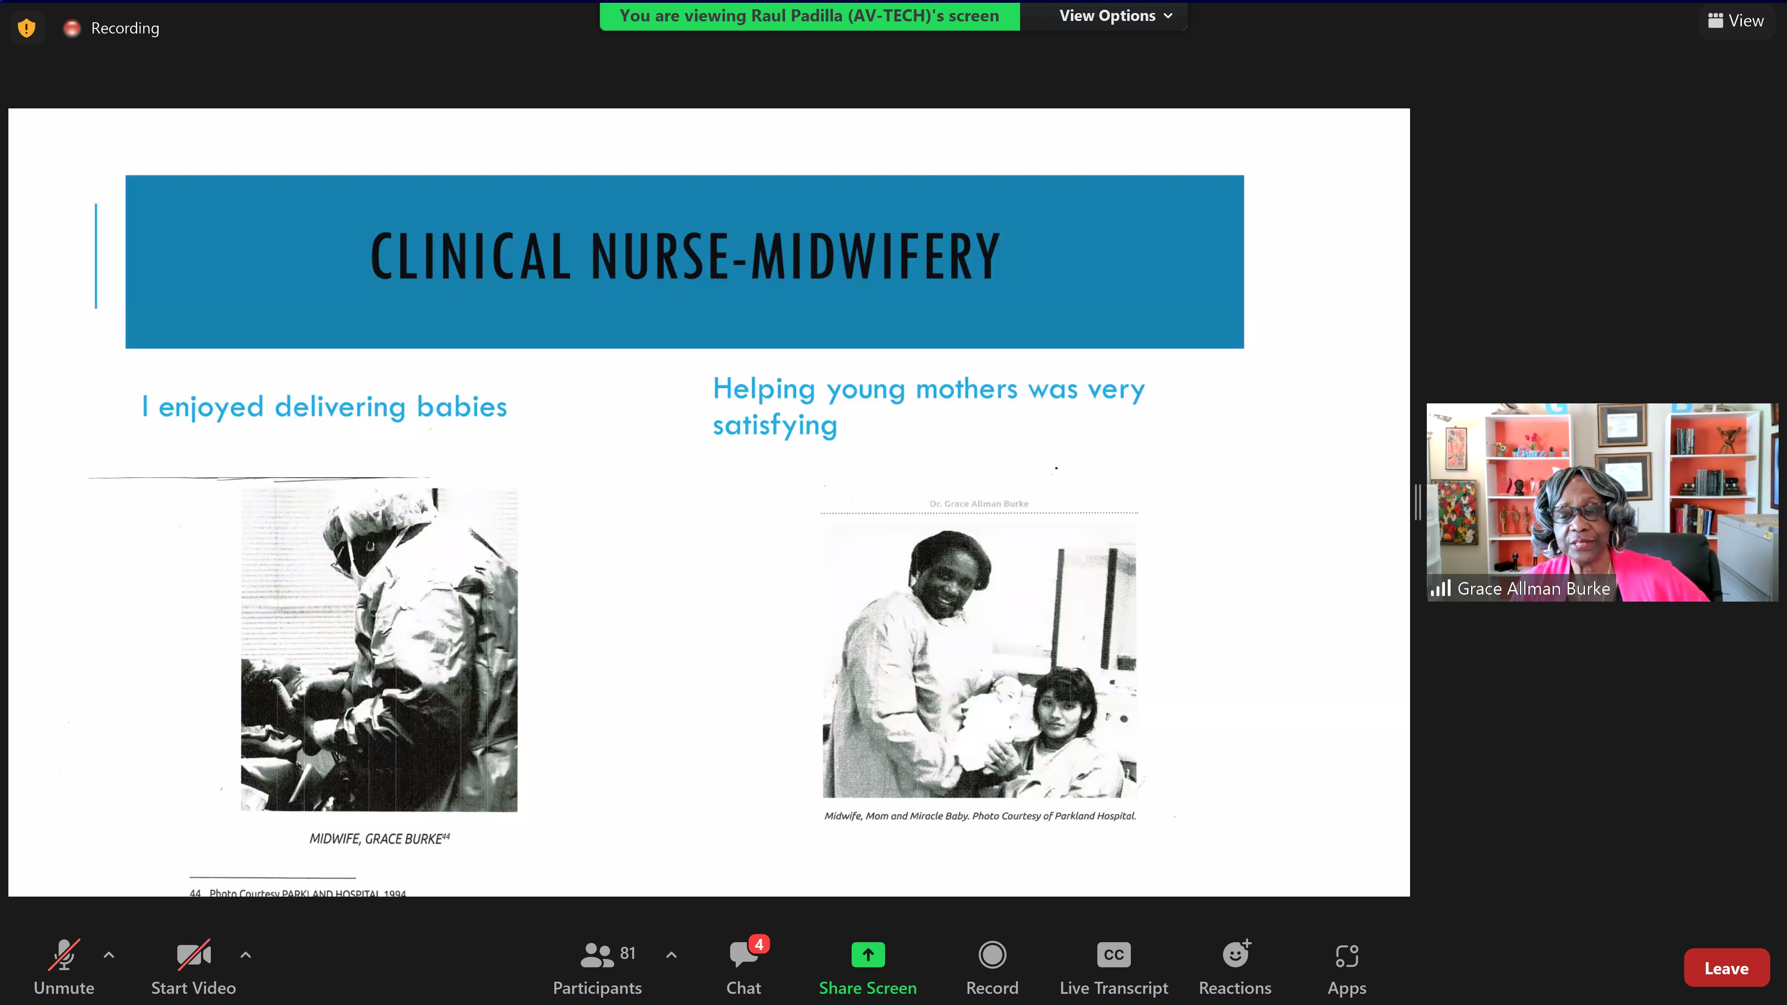
Task: Click the Share Screen icon
Action: click(x=867, y=955)
